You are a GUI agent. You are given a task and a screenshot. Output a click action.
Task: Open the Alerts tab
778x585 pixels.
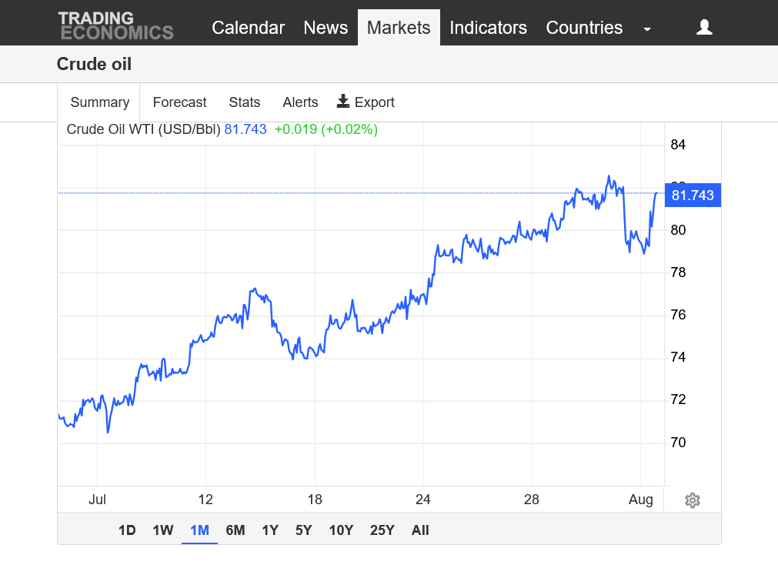click(x=300, y=102)
